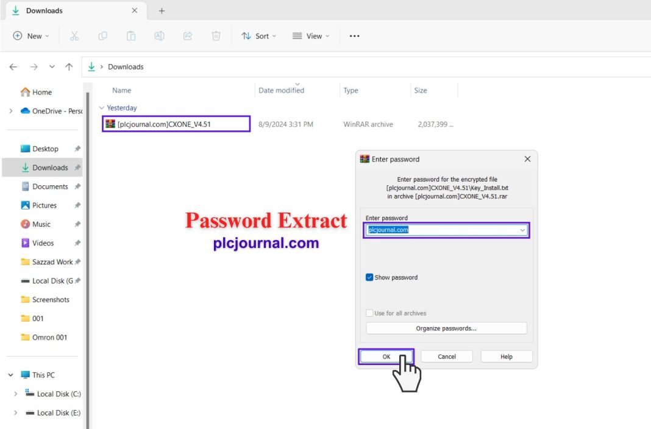Click the Up arrow navigation icon
The width and height of the screenshot is (651, 429).
click(69, 67)
